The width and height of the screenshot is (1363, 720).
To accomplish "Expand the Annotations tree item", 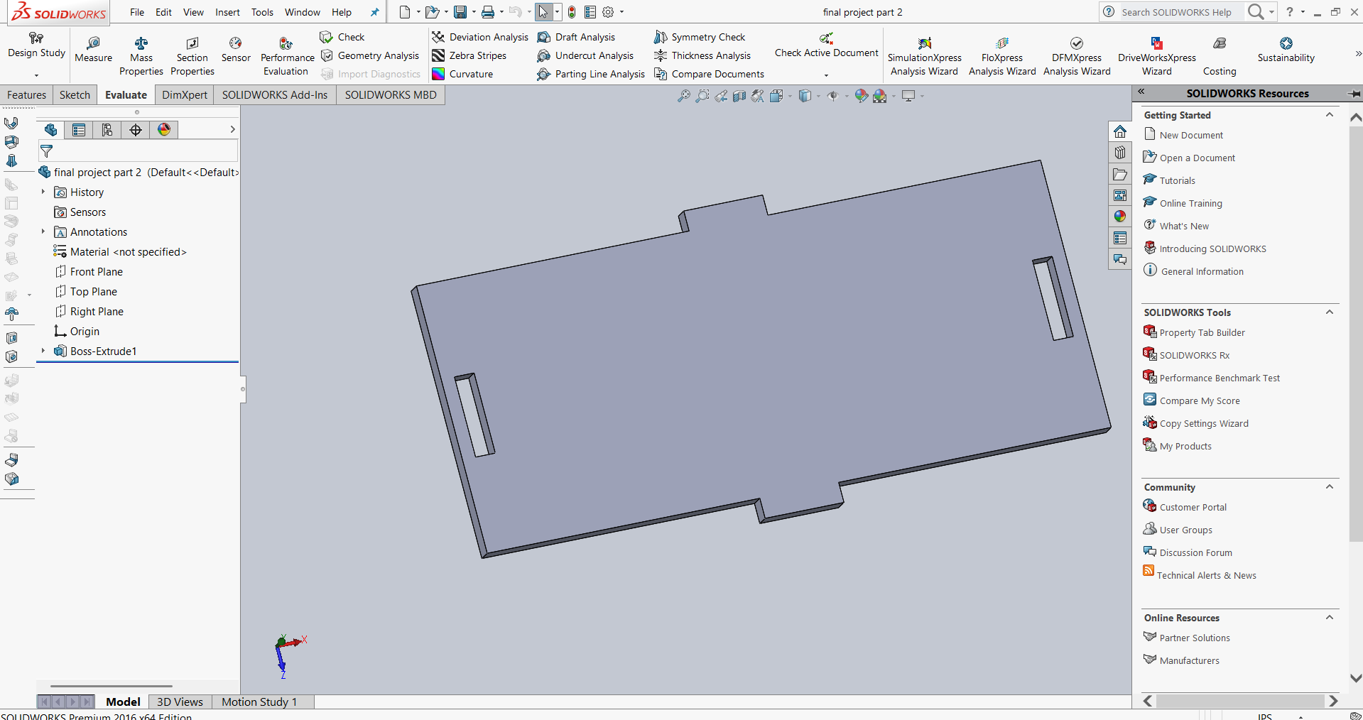I will coord(43,231).
